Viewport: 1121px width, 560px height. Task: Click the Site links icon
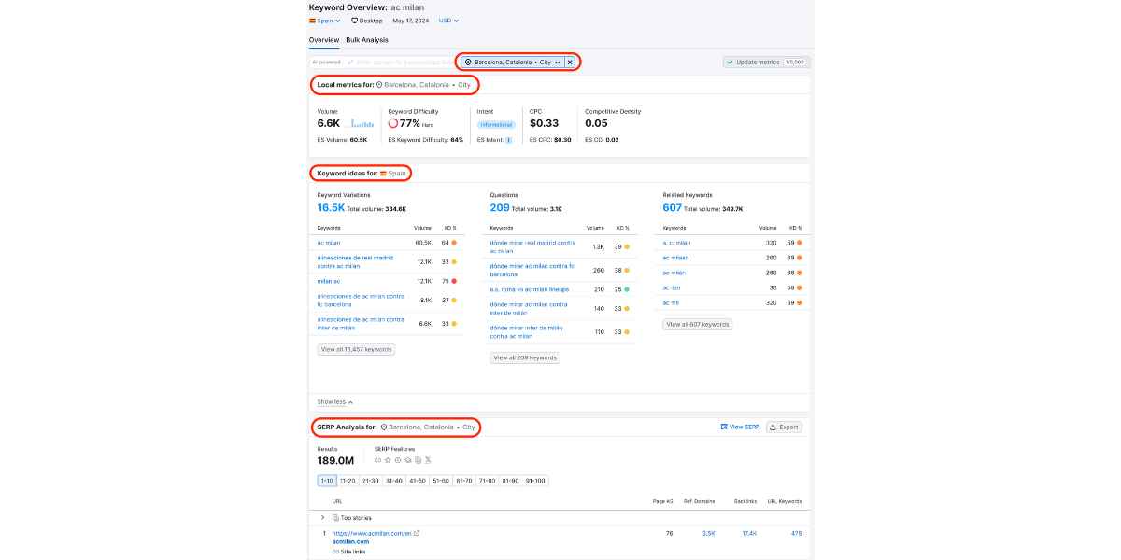click(x=335, y=552)
